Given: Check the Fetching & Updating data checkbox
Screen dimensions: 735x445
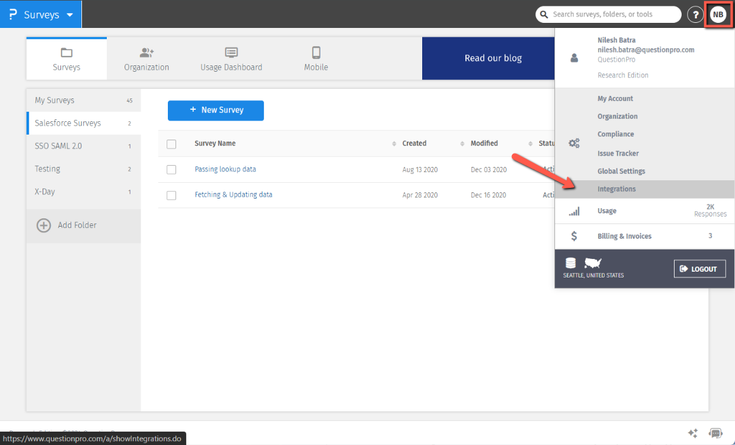Looking at the screenshot, I should click(x=172, y=195).
